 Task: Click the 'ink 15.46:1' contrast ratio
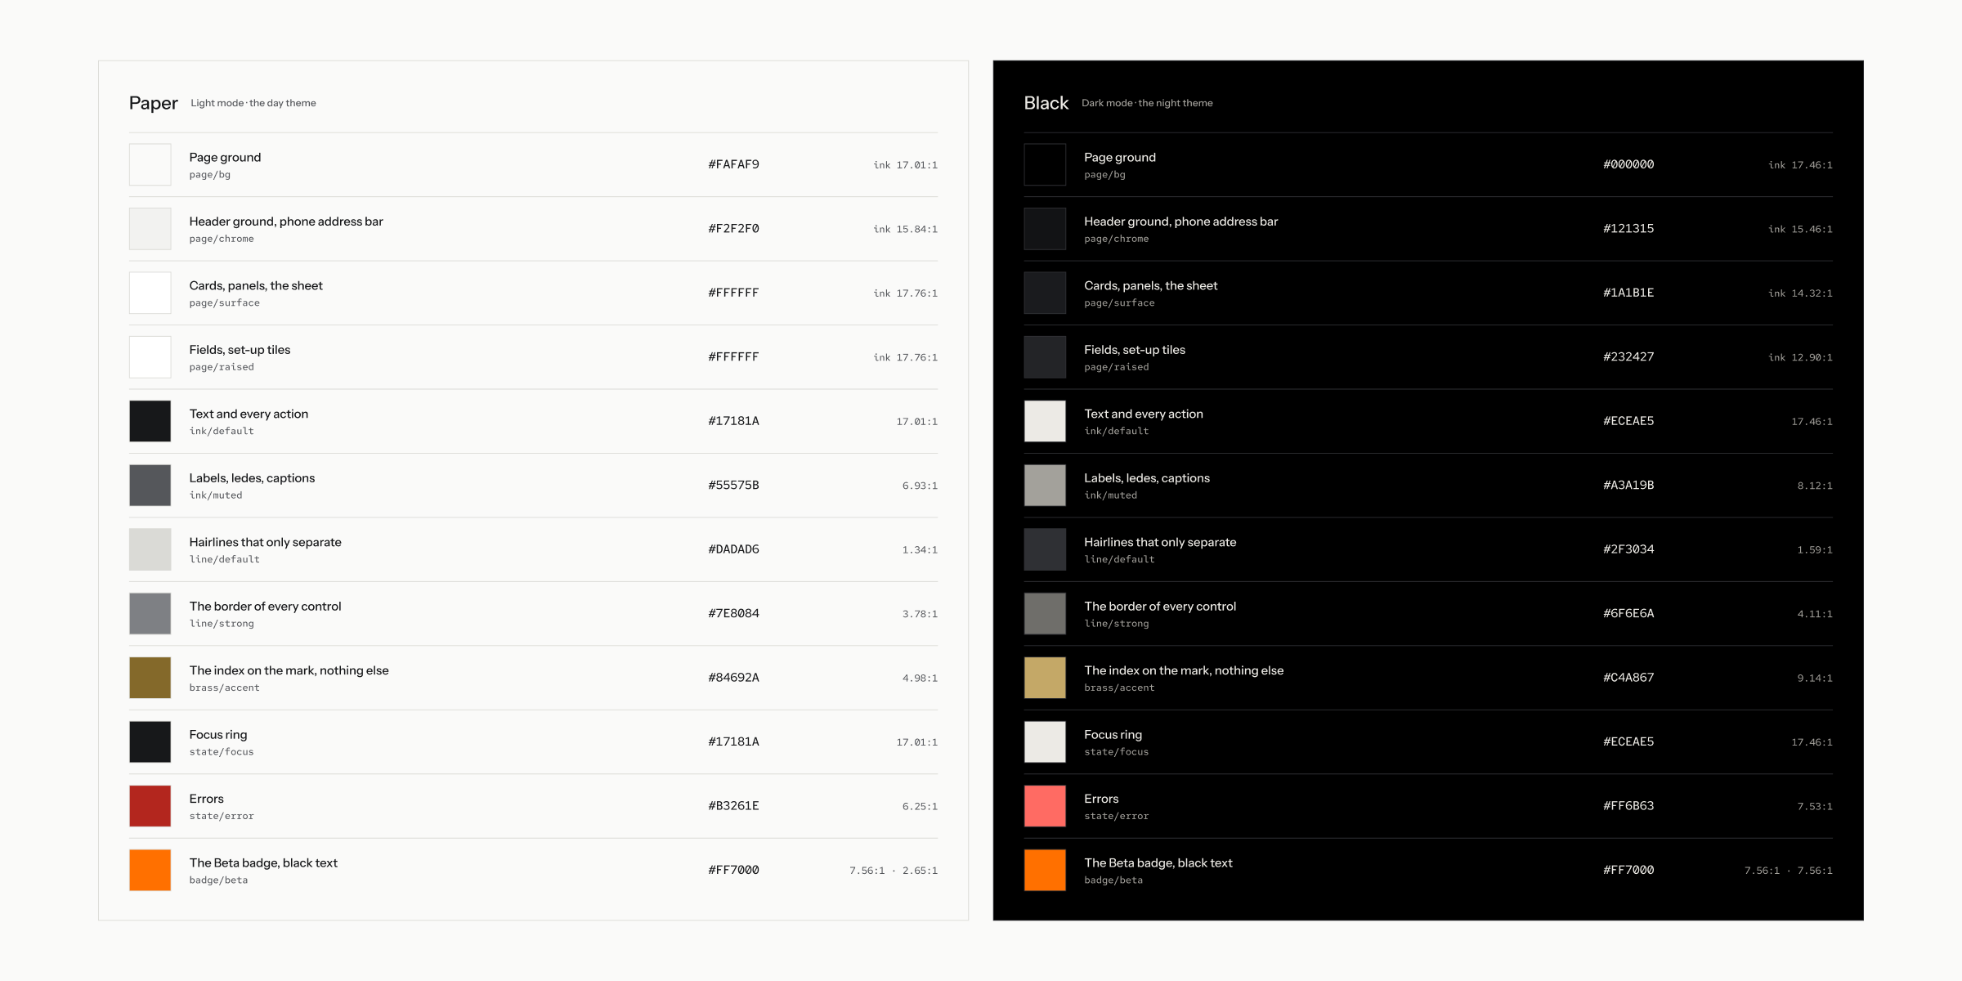[1800, 230]
